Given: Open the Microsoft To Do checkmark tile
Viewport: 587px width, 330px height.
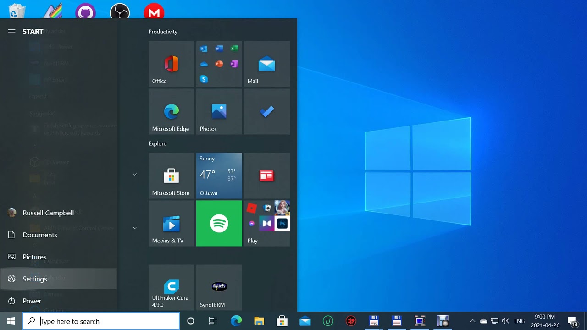Looking at the screenshot, I should pyautogui.click(x=267, y=112).
